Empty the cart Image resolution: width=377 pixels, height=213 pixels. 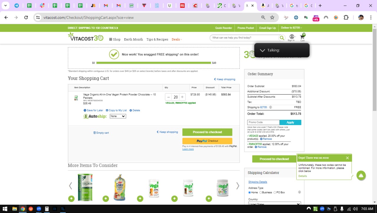(x=101, y=133)
